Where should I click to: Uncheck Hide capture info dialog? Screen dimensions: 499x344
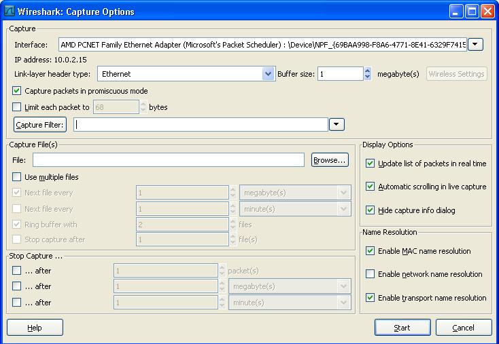pyautogui.click(x=370, y=210)
